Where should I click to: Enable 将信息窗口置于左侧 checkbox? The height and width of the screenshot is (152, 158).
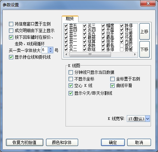tap(11, 24)
